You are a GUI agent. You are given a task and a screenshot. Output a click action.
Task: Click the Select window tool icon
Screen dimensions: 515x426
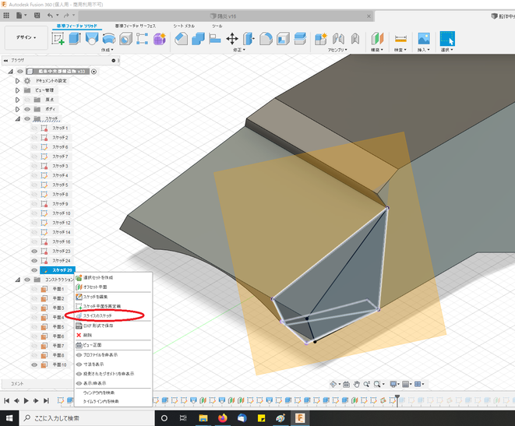coord(447,39)
